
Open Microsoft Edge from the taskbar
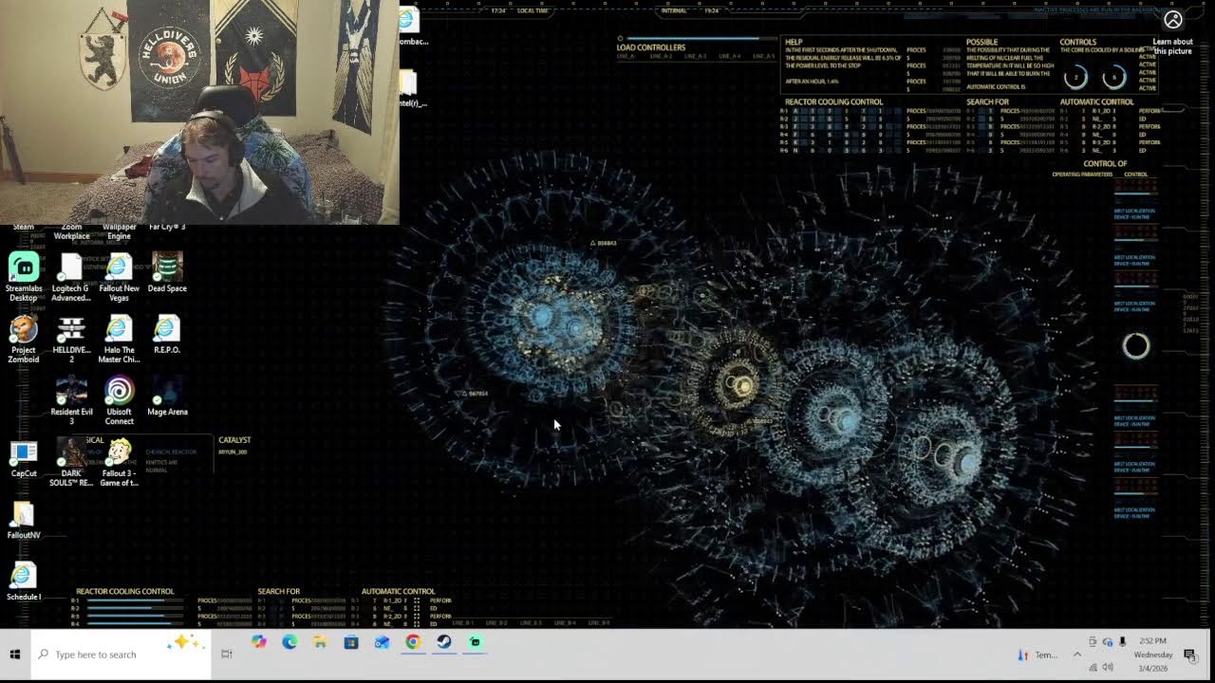pos(290,642)
